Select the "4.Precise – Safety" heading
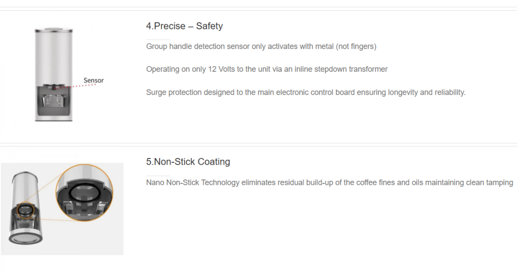Screen dimensions: 517x280 coord(184,26)
